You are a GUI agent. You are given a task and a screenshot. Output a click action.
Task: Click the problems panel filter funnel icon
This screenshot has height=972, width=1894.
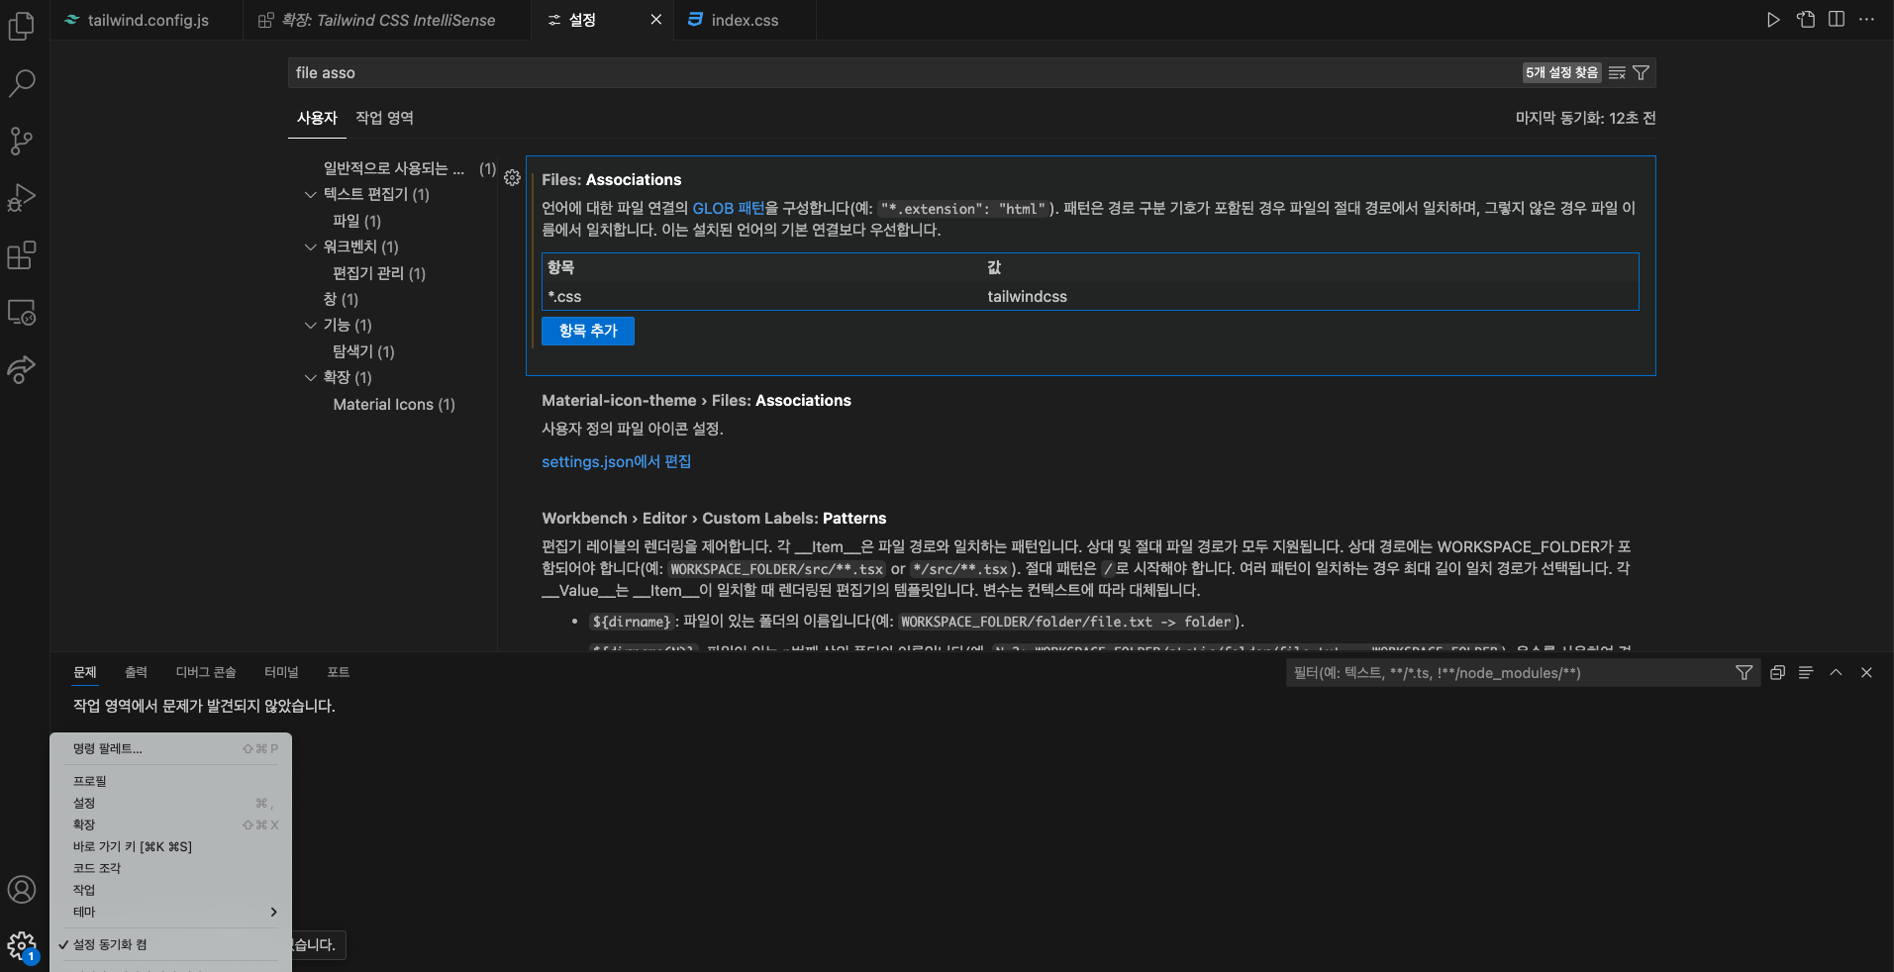tap(1744, 673)
